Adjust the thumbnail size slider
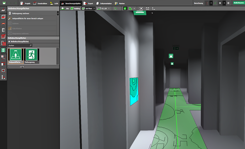The width and height of the screenshot is (245, 149). point(20,67)
